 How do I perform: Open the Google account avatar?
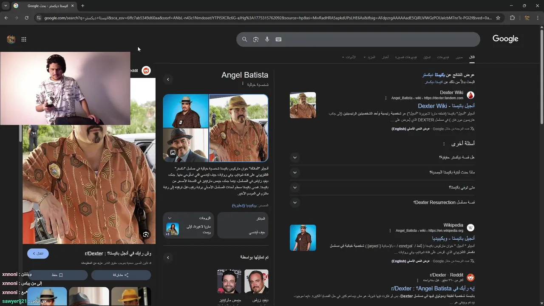pyautogui.click(x=11, y=40)
